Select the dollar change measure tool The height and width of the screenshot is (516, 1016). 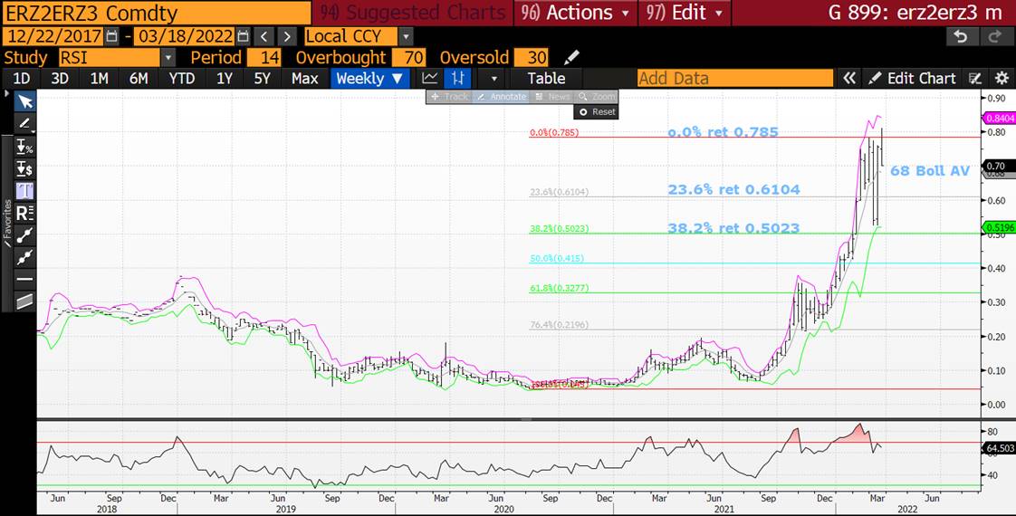tap(24, 169)
